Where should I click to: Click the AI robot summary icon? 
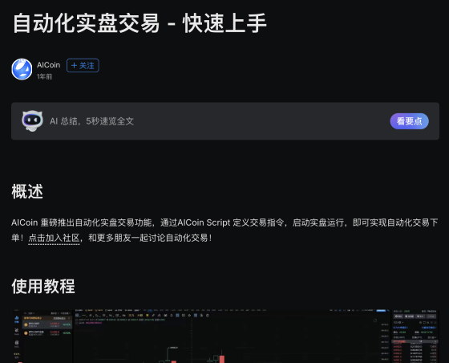point(32,120)
